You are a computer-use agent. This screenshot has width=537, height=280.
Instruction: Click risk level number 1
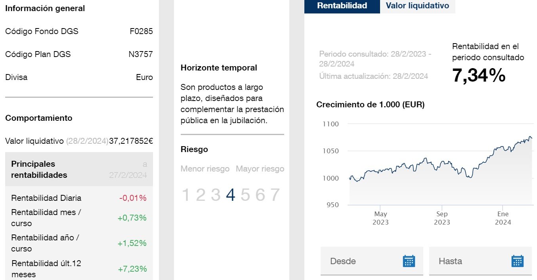click(x=185, y=195)
